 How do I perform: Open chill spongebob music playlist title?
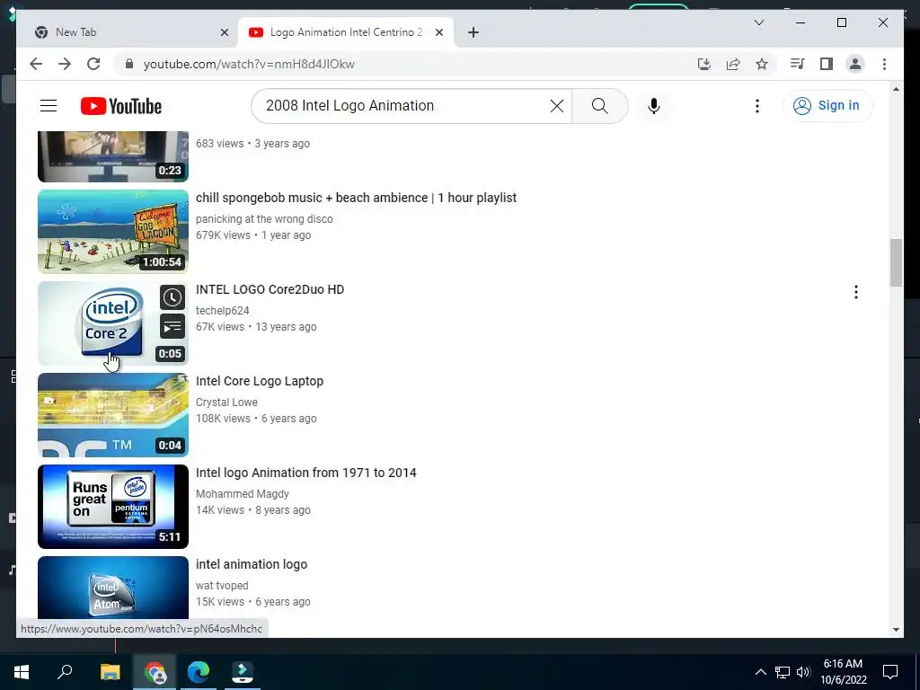click(356, 198)
